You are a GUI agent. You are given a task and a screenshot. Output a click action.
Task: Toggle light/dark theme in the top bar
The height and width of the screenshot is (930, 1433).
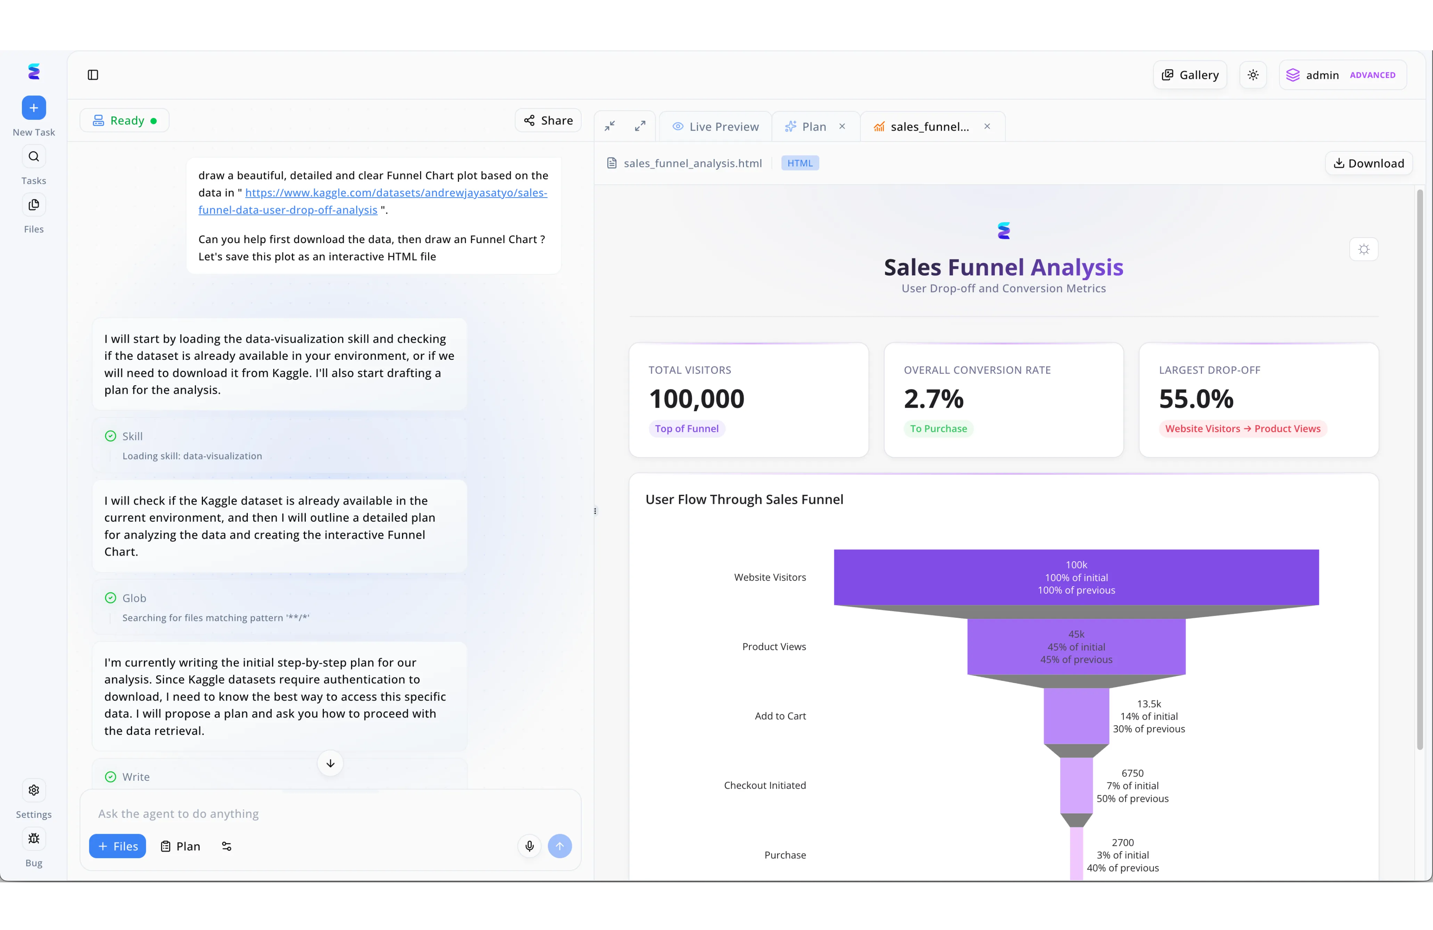[1253, 75]
